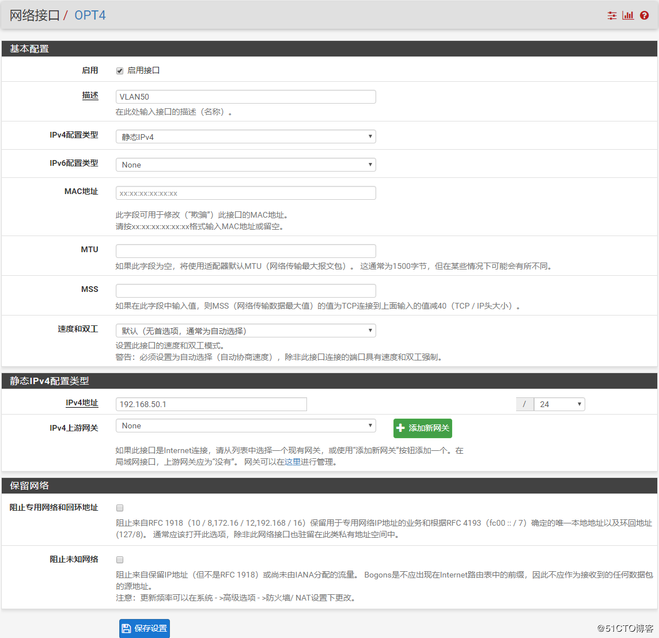Click the 这里 gateway management link
The width and height of the screenshot is (659, 638).
(293, 462)
